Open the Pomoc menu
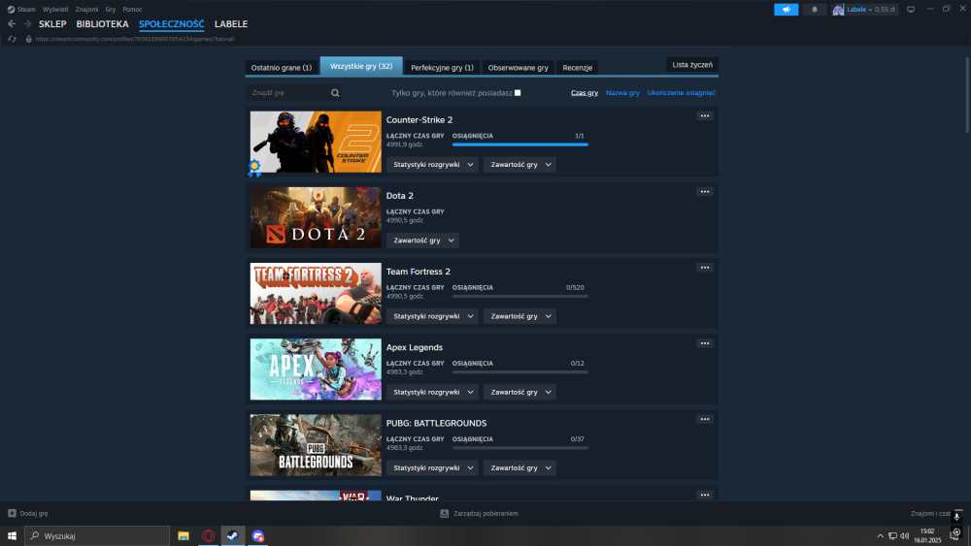 pos(132,10)
